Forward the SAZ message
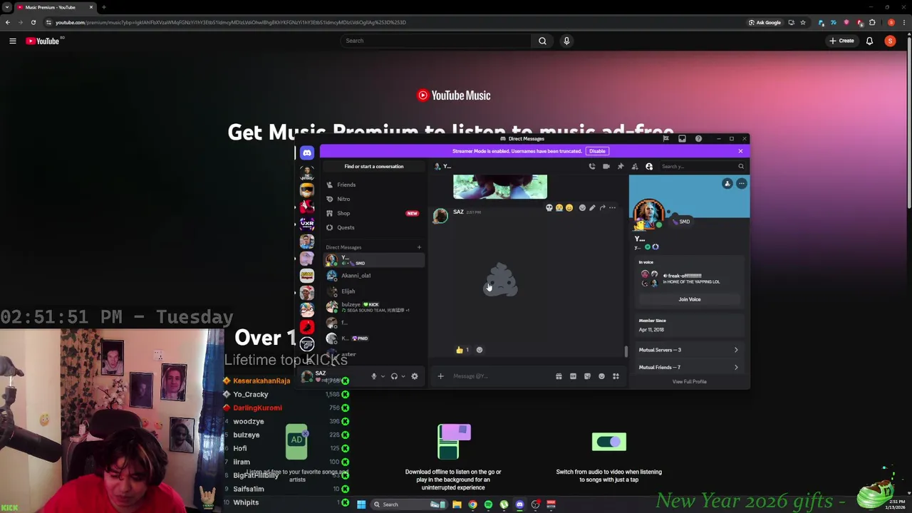 coord(602,208)
